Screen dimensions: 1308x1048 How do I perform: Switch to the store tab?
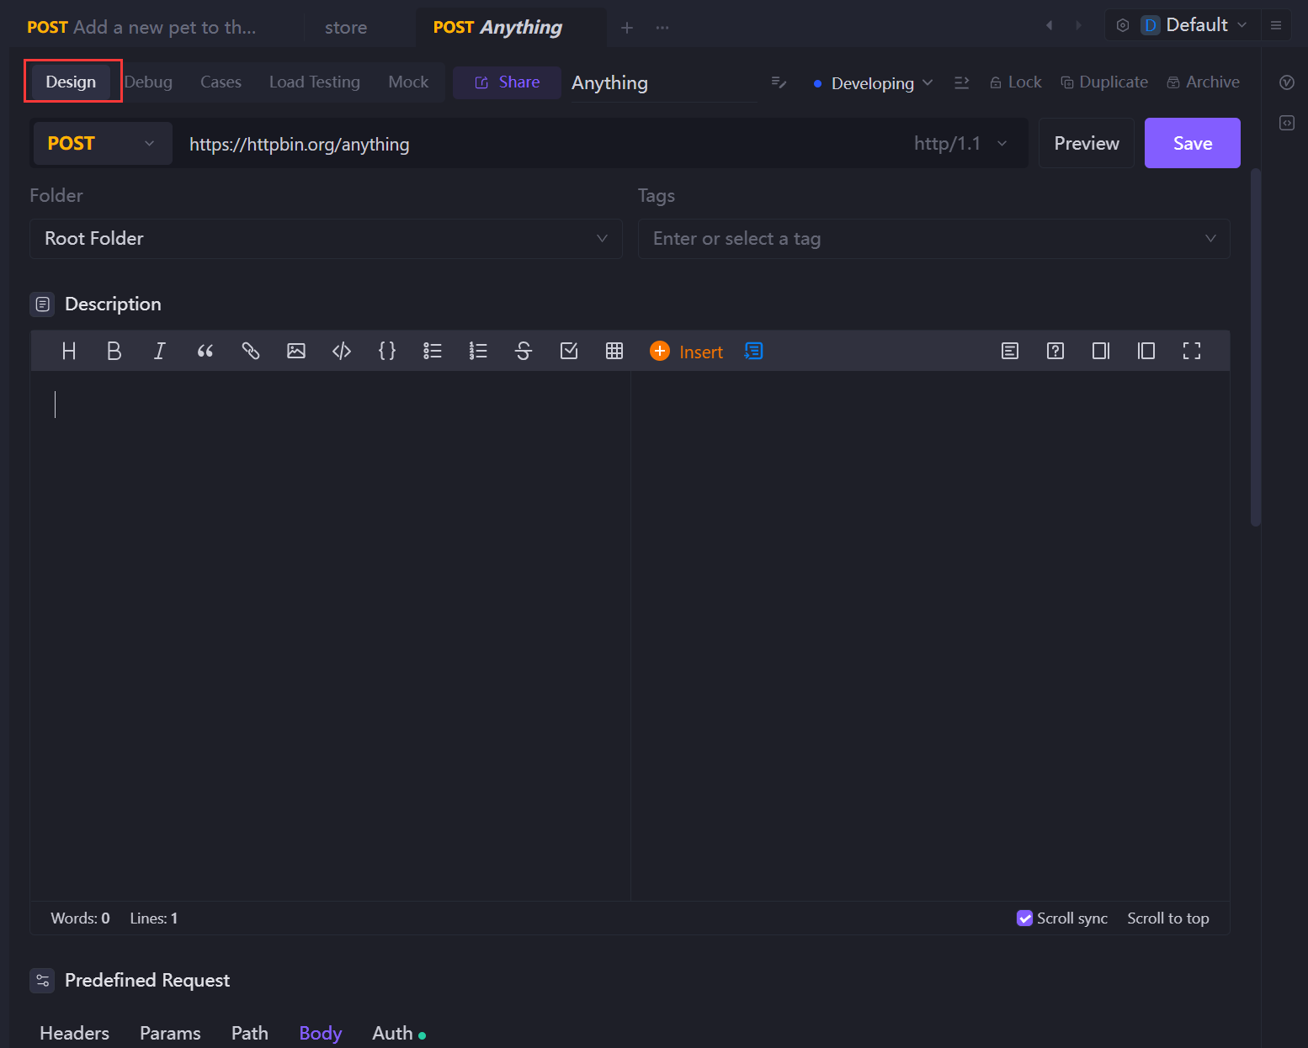click(x=346, y=28)
